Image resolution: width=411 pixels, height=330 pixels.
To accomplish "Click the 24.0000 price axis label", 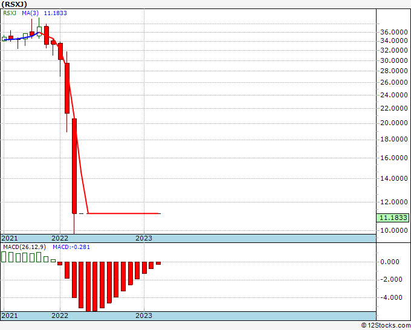I will click(x=394, y=95).
